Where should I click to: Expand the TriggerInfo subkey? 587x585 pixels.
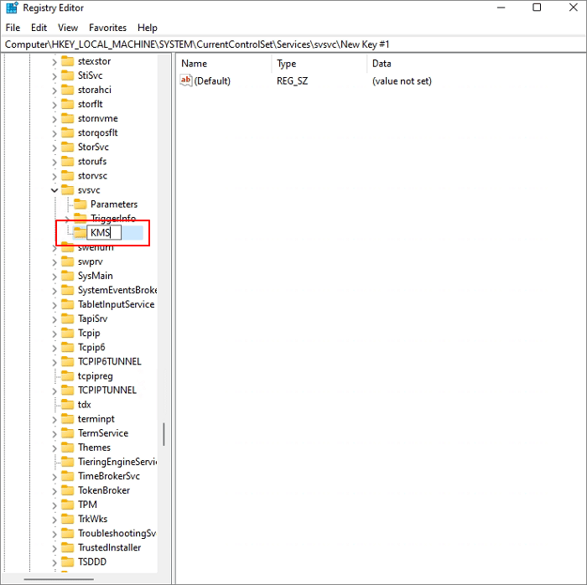pos(67,219)
